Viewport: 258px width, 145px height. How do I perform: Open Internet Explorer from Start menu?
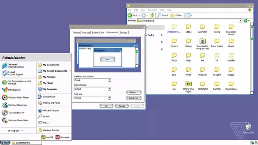tap(13, 65)
